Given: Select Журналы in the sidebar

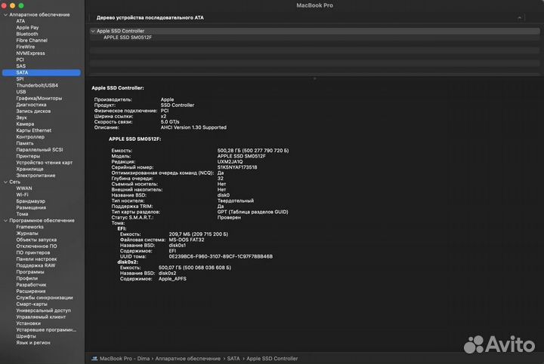Looking at the screenshot, I should [27, 233].
